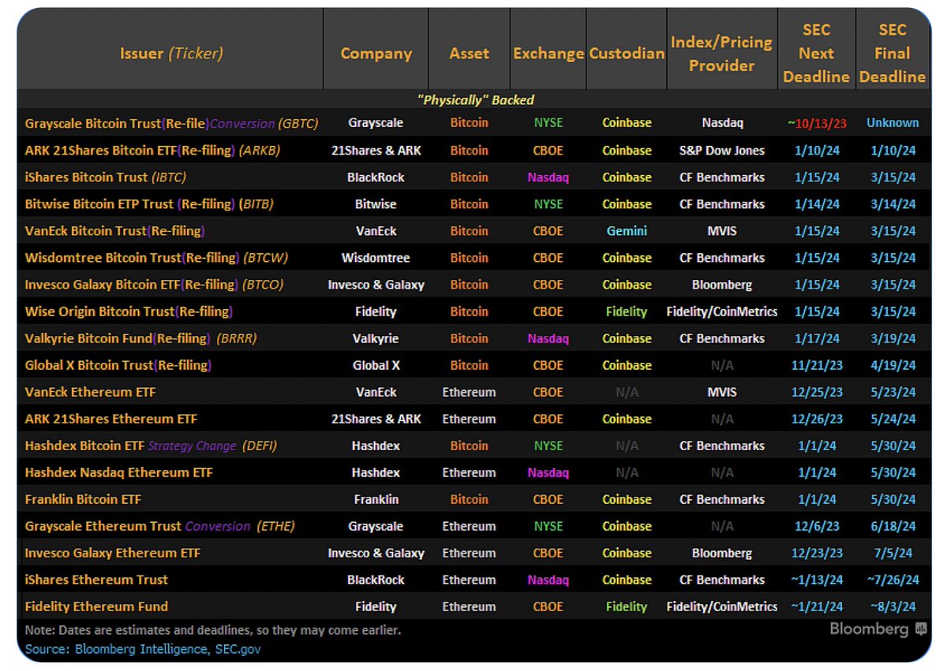The height and width of the screenshot is (671, 947).
Task: Click the Company column header
Action: click(376, 54)
